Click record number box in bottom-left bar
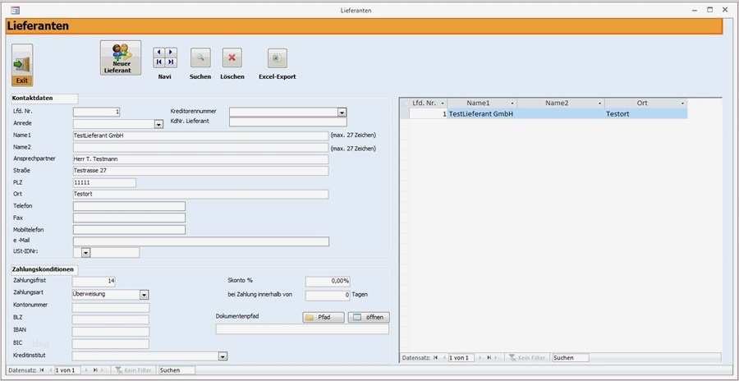 pos(68,370)
